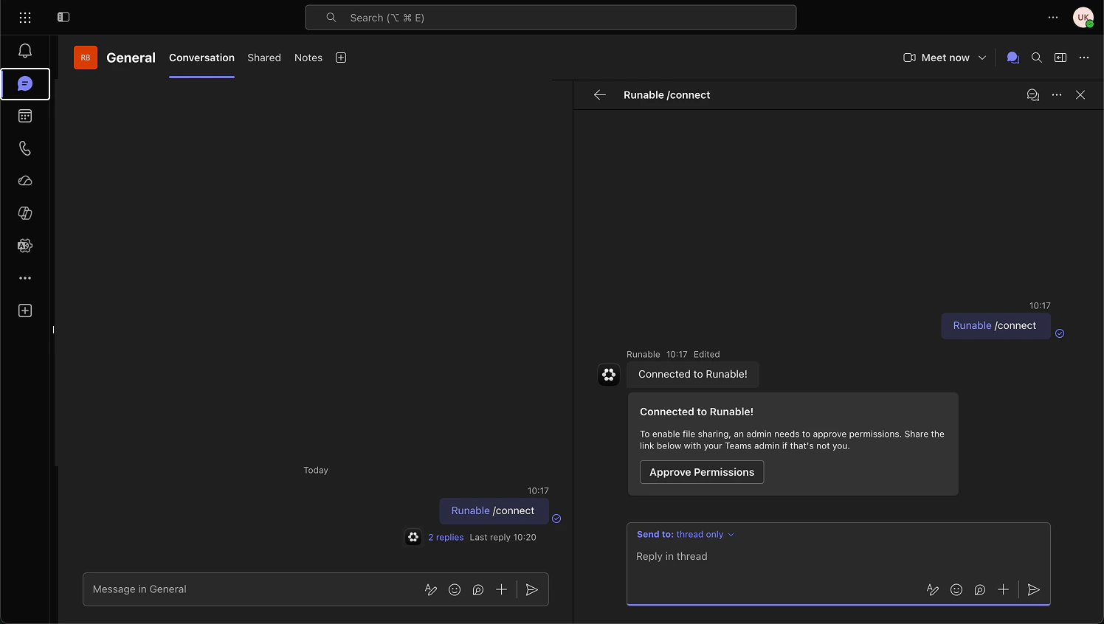
Task: Click the General channel name
Action: [x=131, y=58]
